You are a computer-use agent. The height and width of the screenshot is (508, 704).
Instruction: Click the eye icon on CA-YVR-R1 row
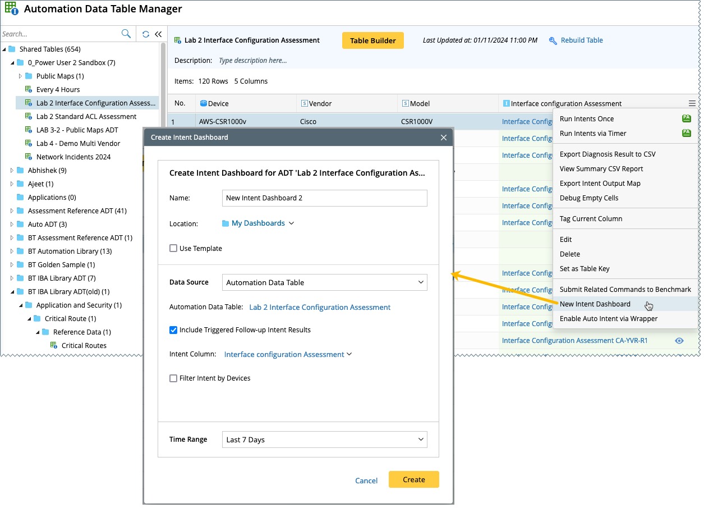click(x=679, y=341)
